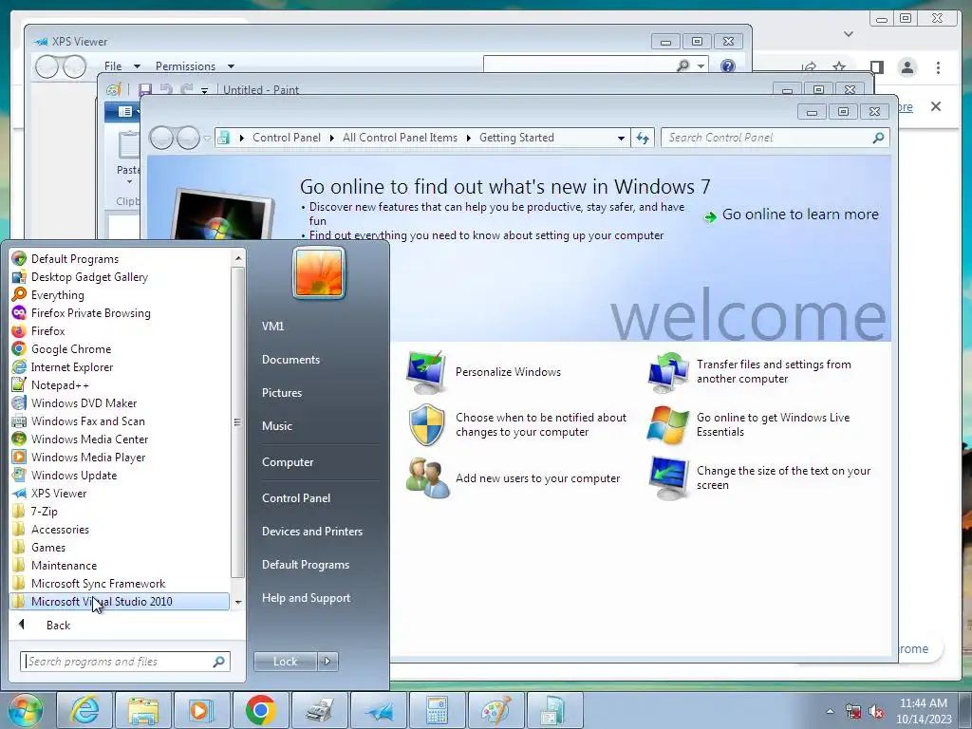This screenshot has height=729, width=972.
Task: Expand the 7-Zip folder
Action: [x=44, y=512]
